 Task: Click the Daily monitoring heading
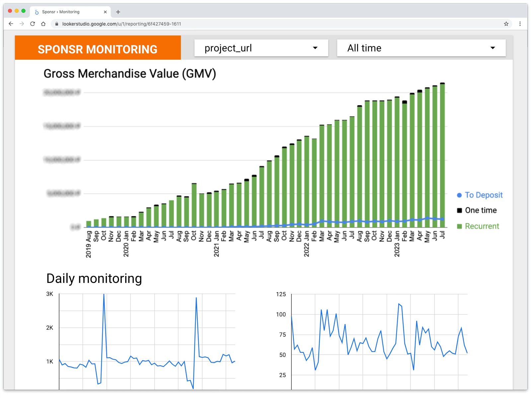pos(94,279)
